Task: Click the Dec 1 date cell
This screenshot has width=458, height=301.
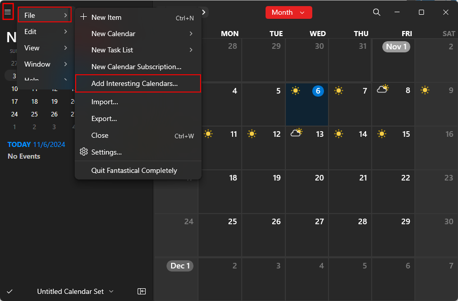Action: (180, 265)
